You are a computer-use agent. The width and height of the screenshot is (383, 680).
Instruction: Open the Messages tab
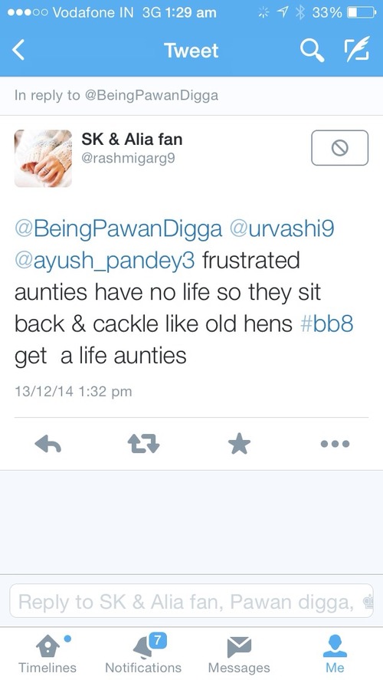coord(239,654)
